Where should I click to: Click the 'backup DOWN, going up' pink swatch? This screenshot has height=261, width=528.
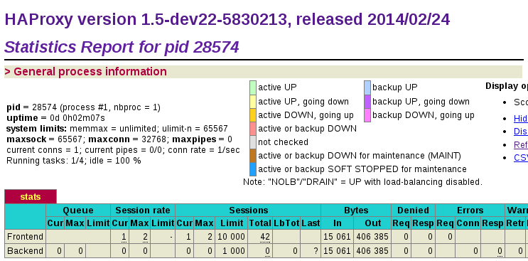tap(367, 115)
